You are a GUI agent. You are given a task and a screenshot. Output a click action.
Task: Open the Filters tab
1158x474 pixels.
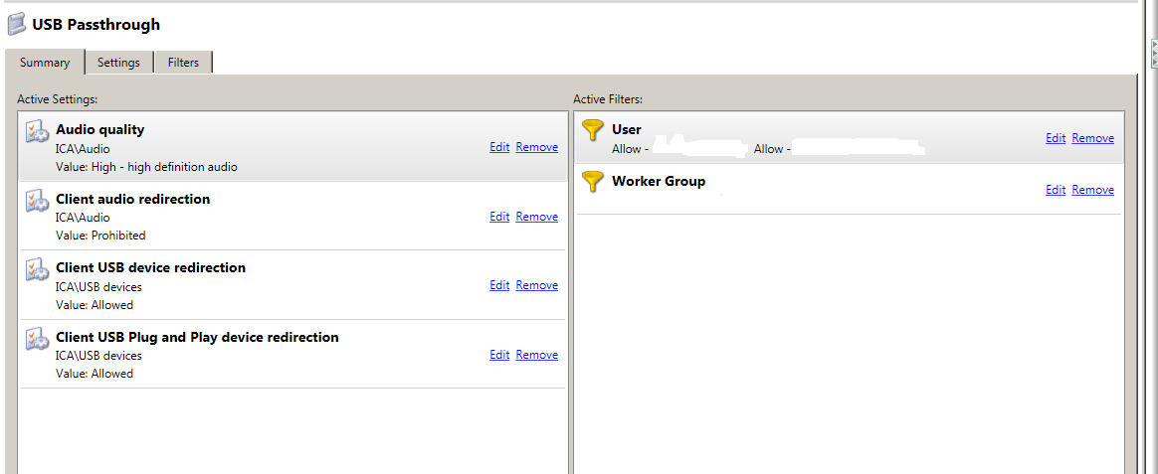coord(183,63)
